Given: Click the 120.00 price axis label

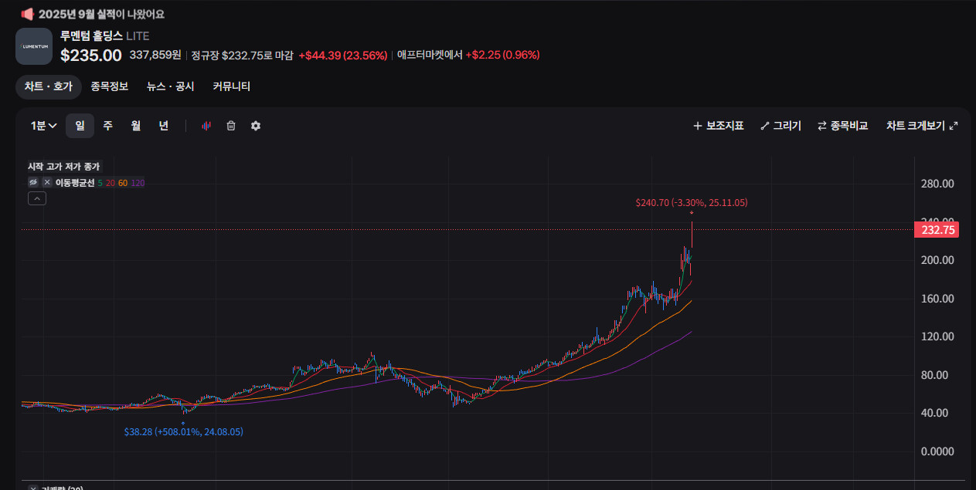Looking at the screenshot, I should click(937, 336).
